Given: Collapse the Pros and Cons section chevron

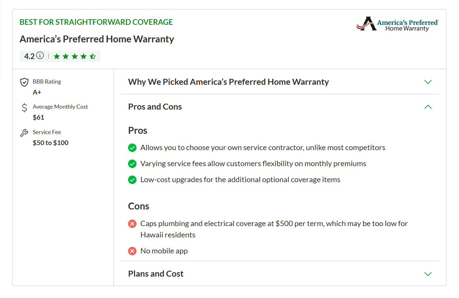Looking at the screenshot, I should tap(428, 107).
